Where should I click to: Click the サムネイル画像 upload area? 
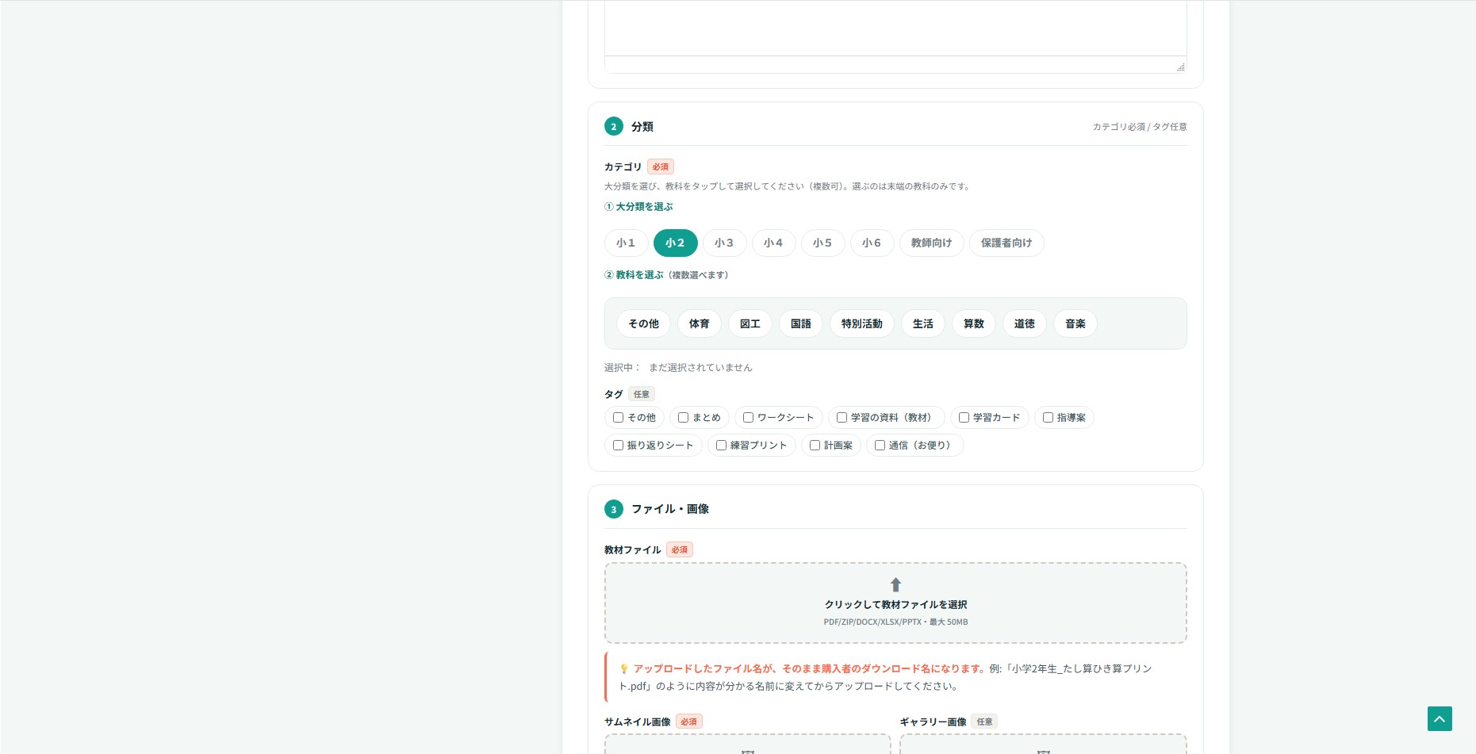tap(747, 744)
